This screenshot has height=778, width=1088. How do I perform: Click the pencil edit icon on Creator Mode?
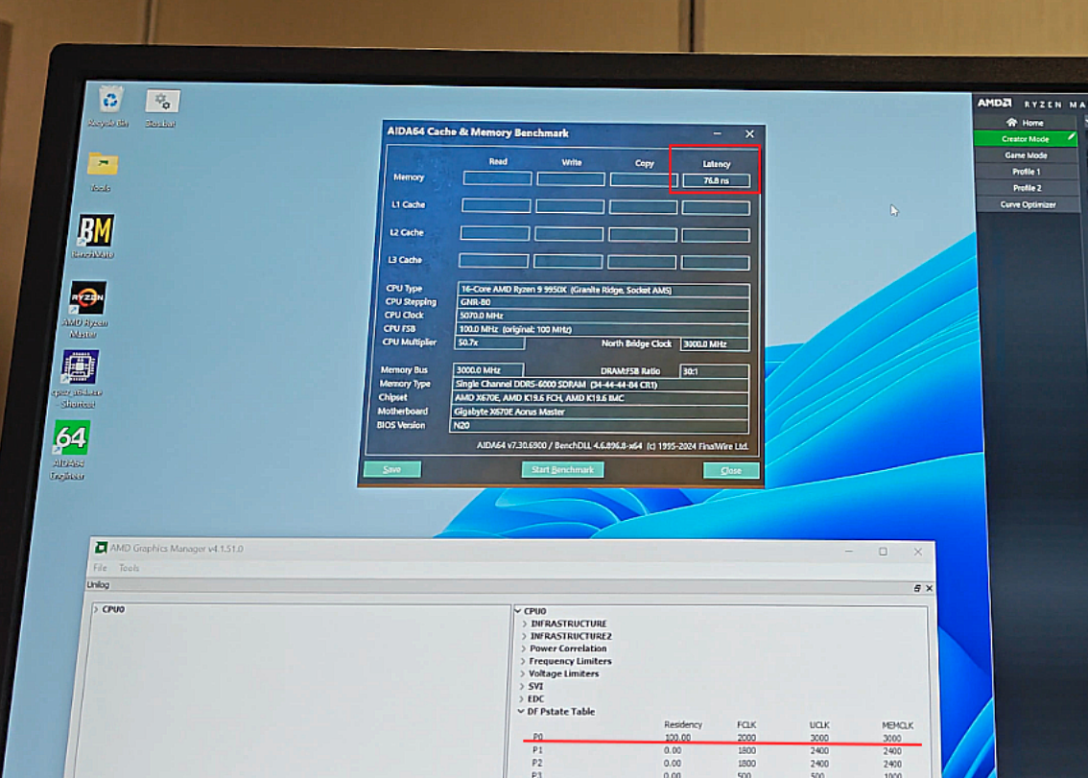pos(1072,139)
